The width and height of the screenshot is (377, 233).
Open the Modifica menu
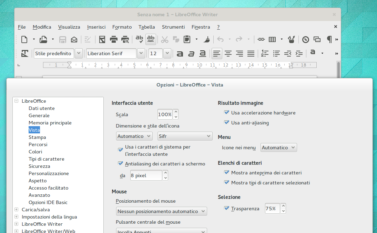[x=42, y=27]
